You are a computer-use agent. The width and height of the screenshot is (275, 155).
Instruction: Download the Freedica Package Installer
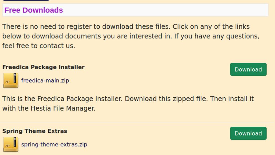[248, 69]
